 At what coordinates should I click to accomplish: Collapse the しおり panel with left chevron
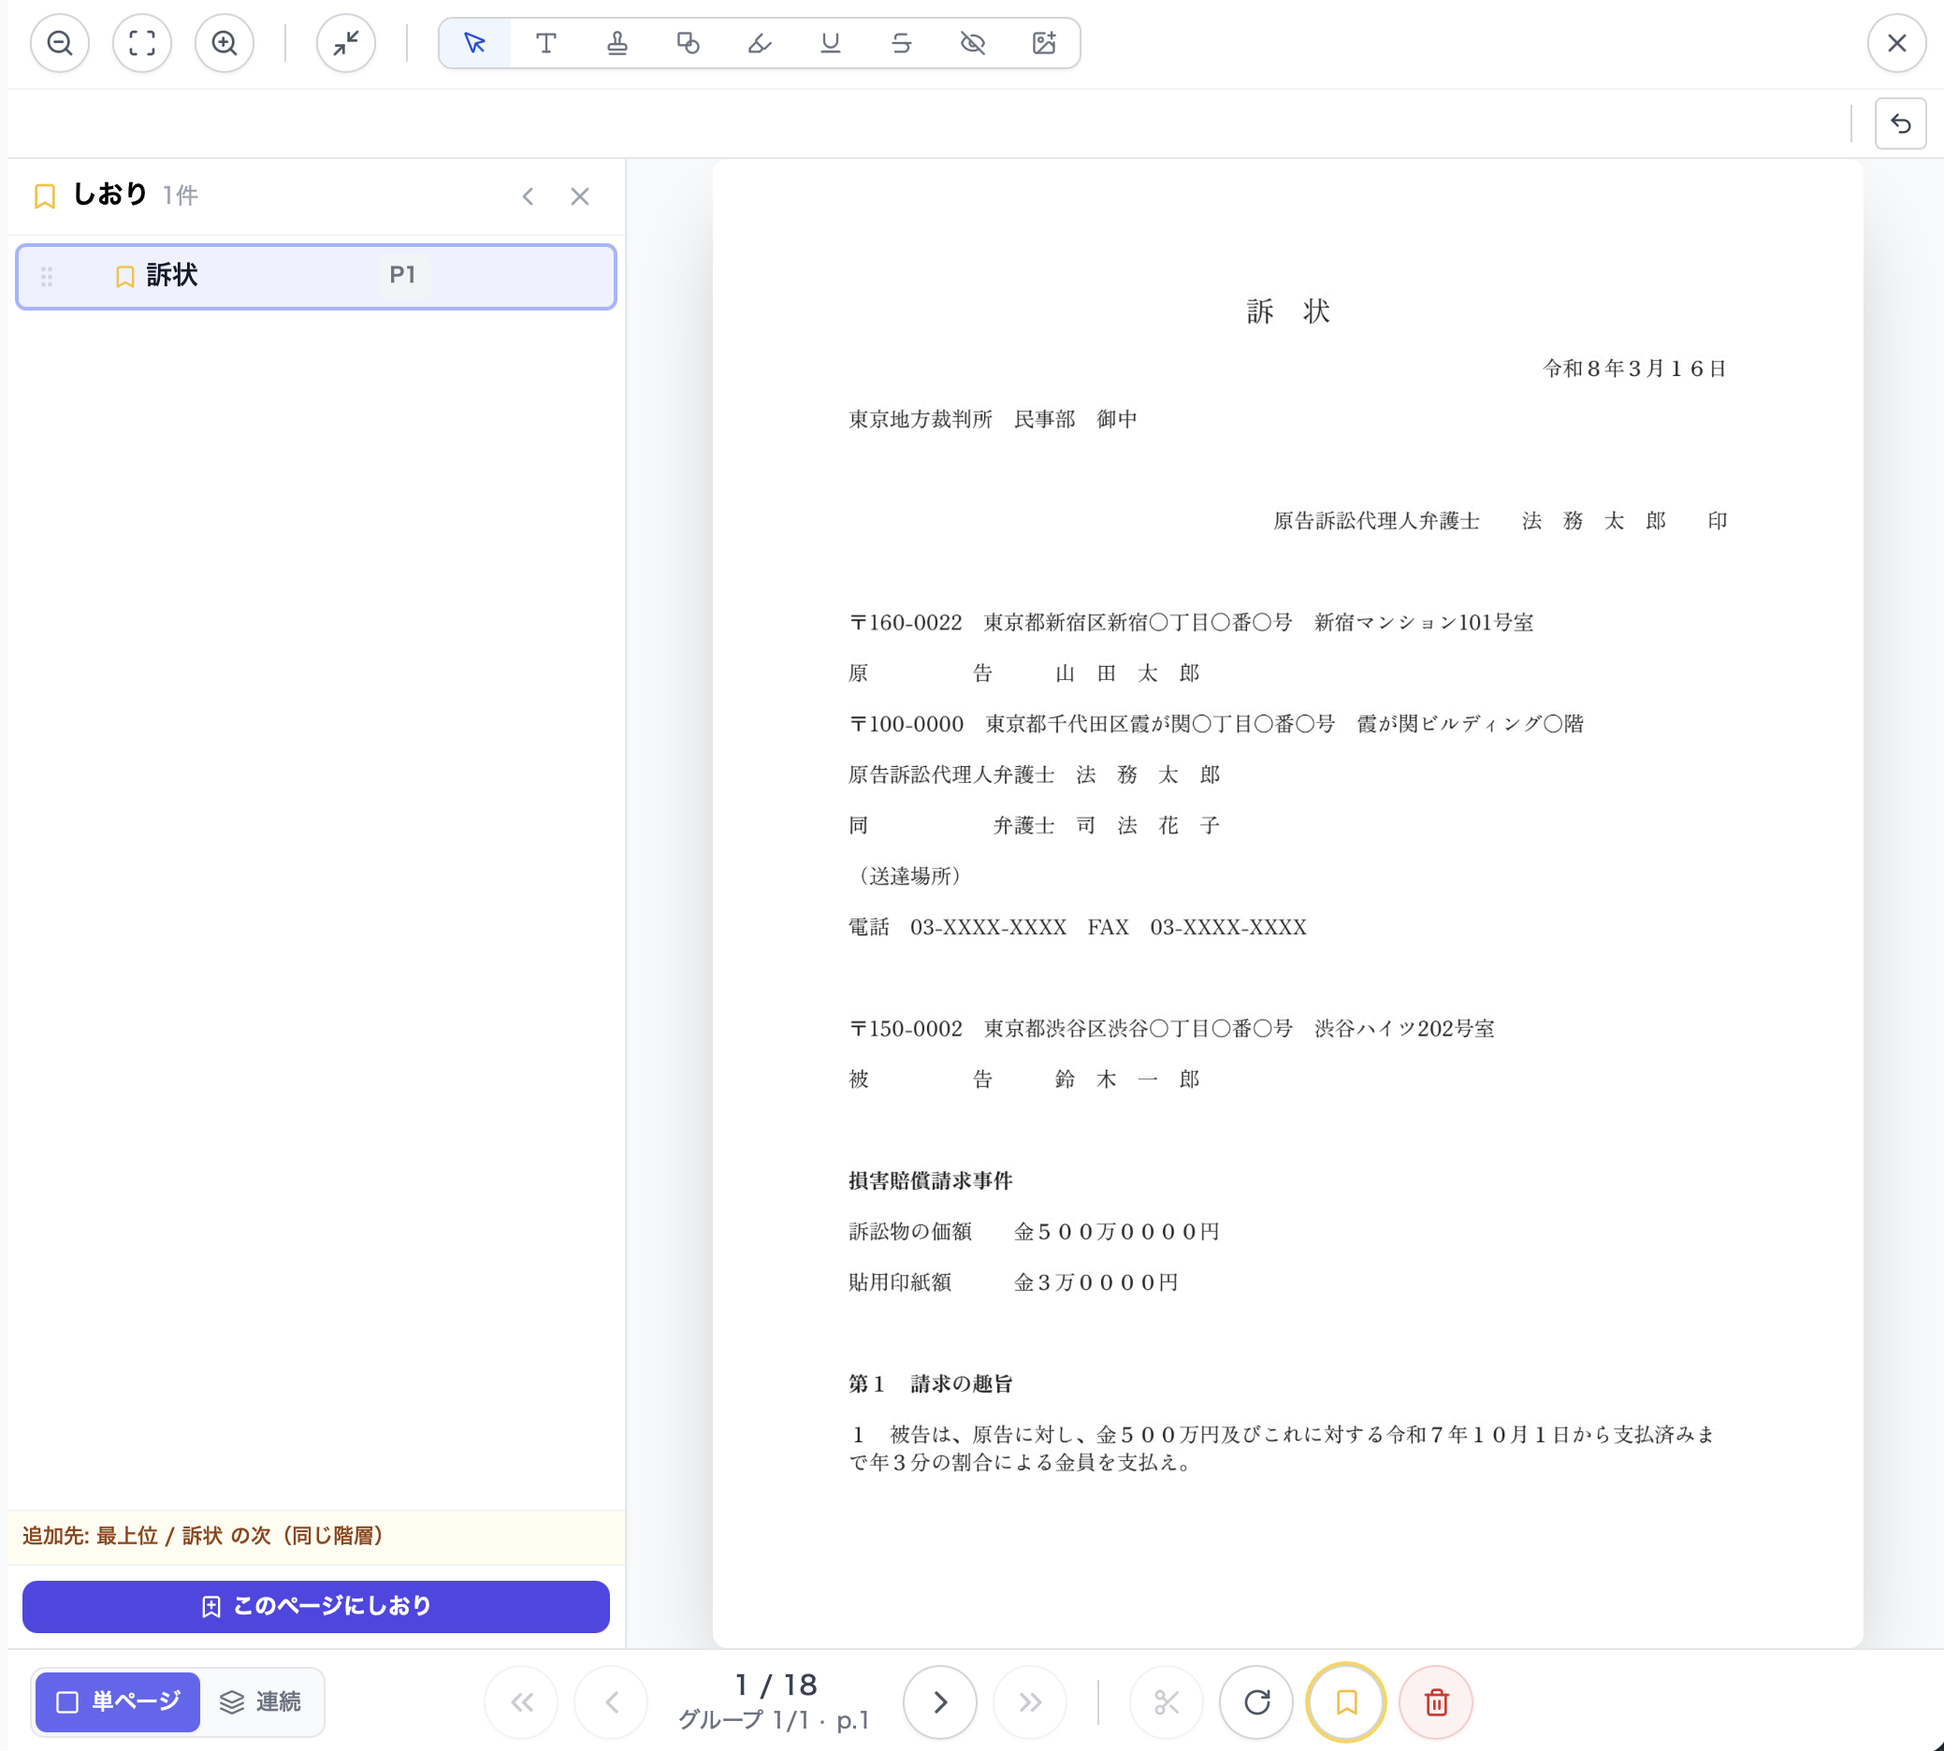tap(529, 196)
